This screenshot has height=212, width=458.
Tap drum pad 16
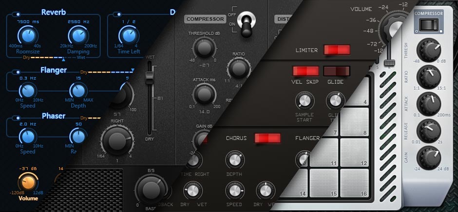point(354,183)
